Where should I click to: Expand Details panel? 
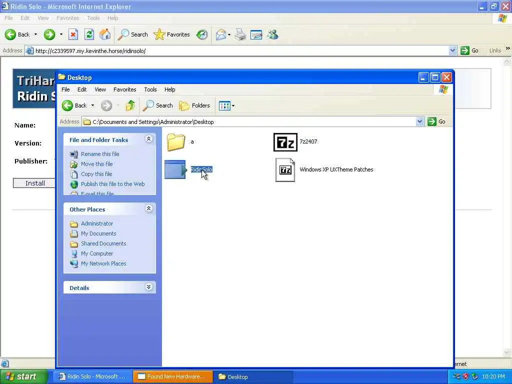tap(148, 287)
